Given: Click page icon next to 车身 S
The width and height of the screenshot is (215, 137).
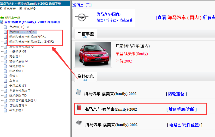Looking at the screenshot, I should pos(5,81).
